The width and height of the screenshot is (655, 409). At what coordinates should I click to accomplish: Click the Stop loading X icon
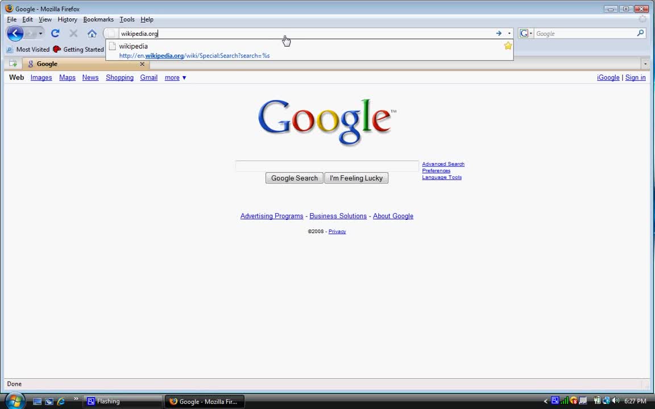73,34
